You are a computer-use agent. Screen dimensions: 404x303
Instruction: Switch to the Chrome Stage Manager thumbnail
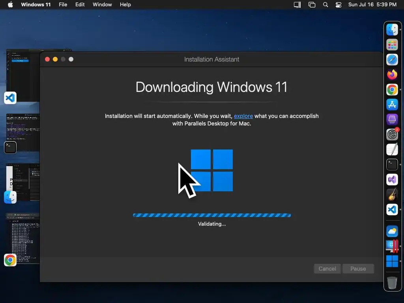22,239
